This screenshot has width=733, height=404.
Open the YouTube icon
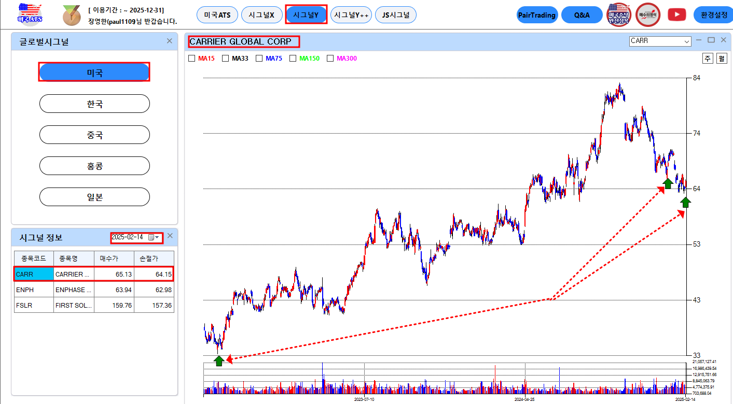pyautogui.click(x=676, y=15)
